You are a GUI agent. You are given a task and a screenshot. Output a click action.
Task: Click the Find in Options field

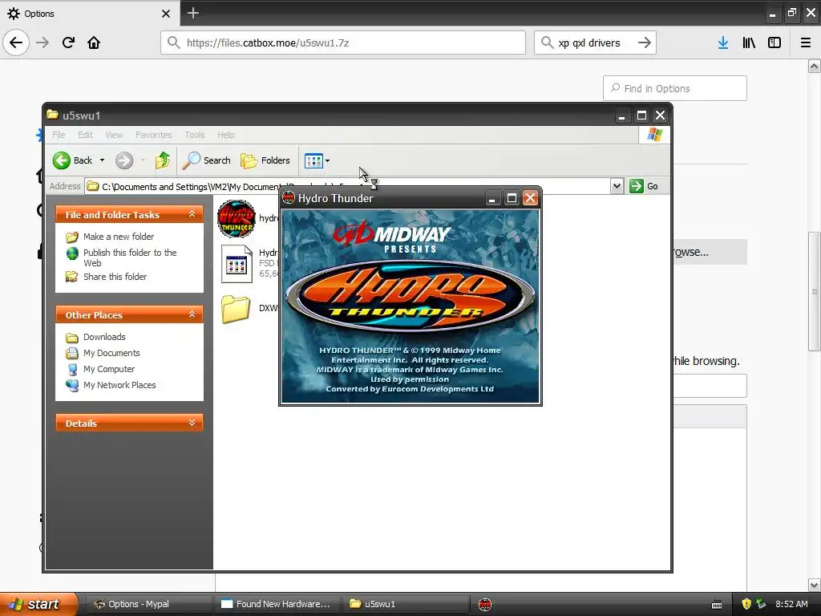(675, 88)
